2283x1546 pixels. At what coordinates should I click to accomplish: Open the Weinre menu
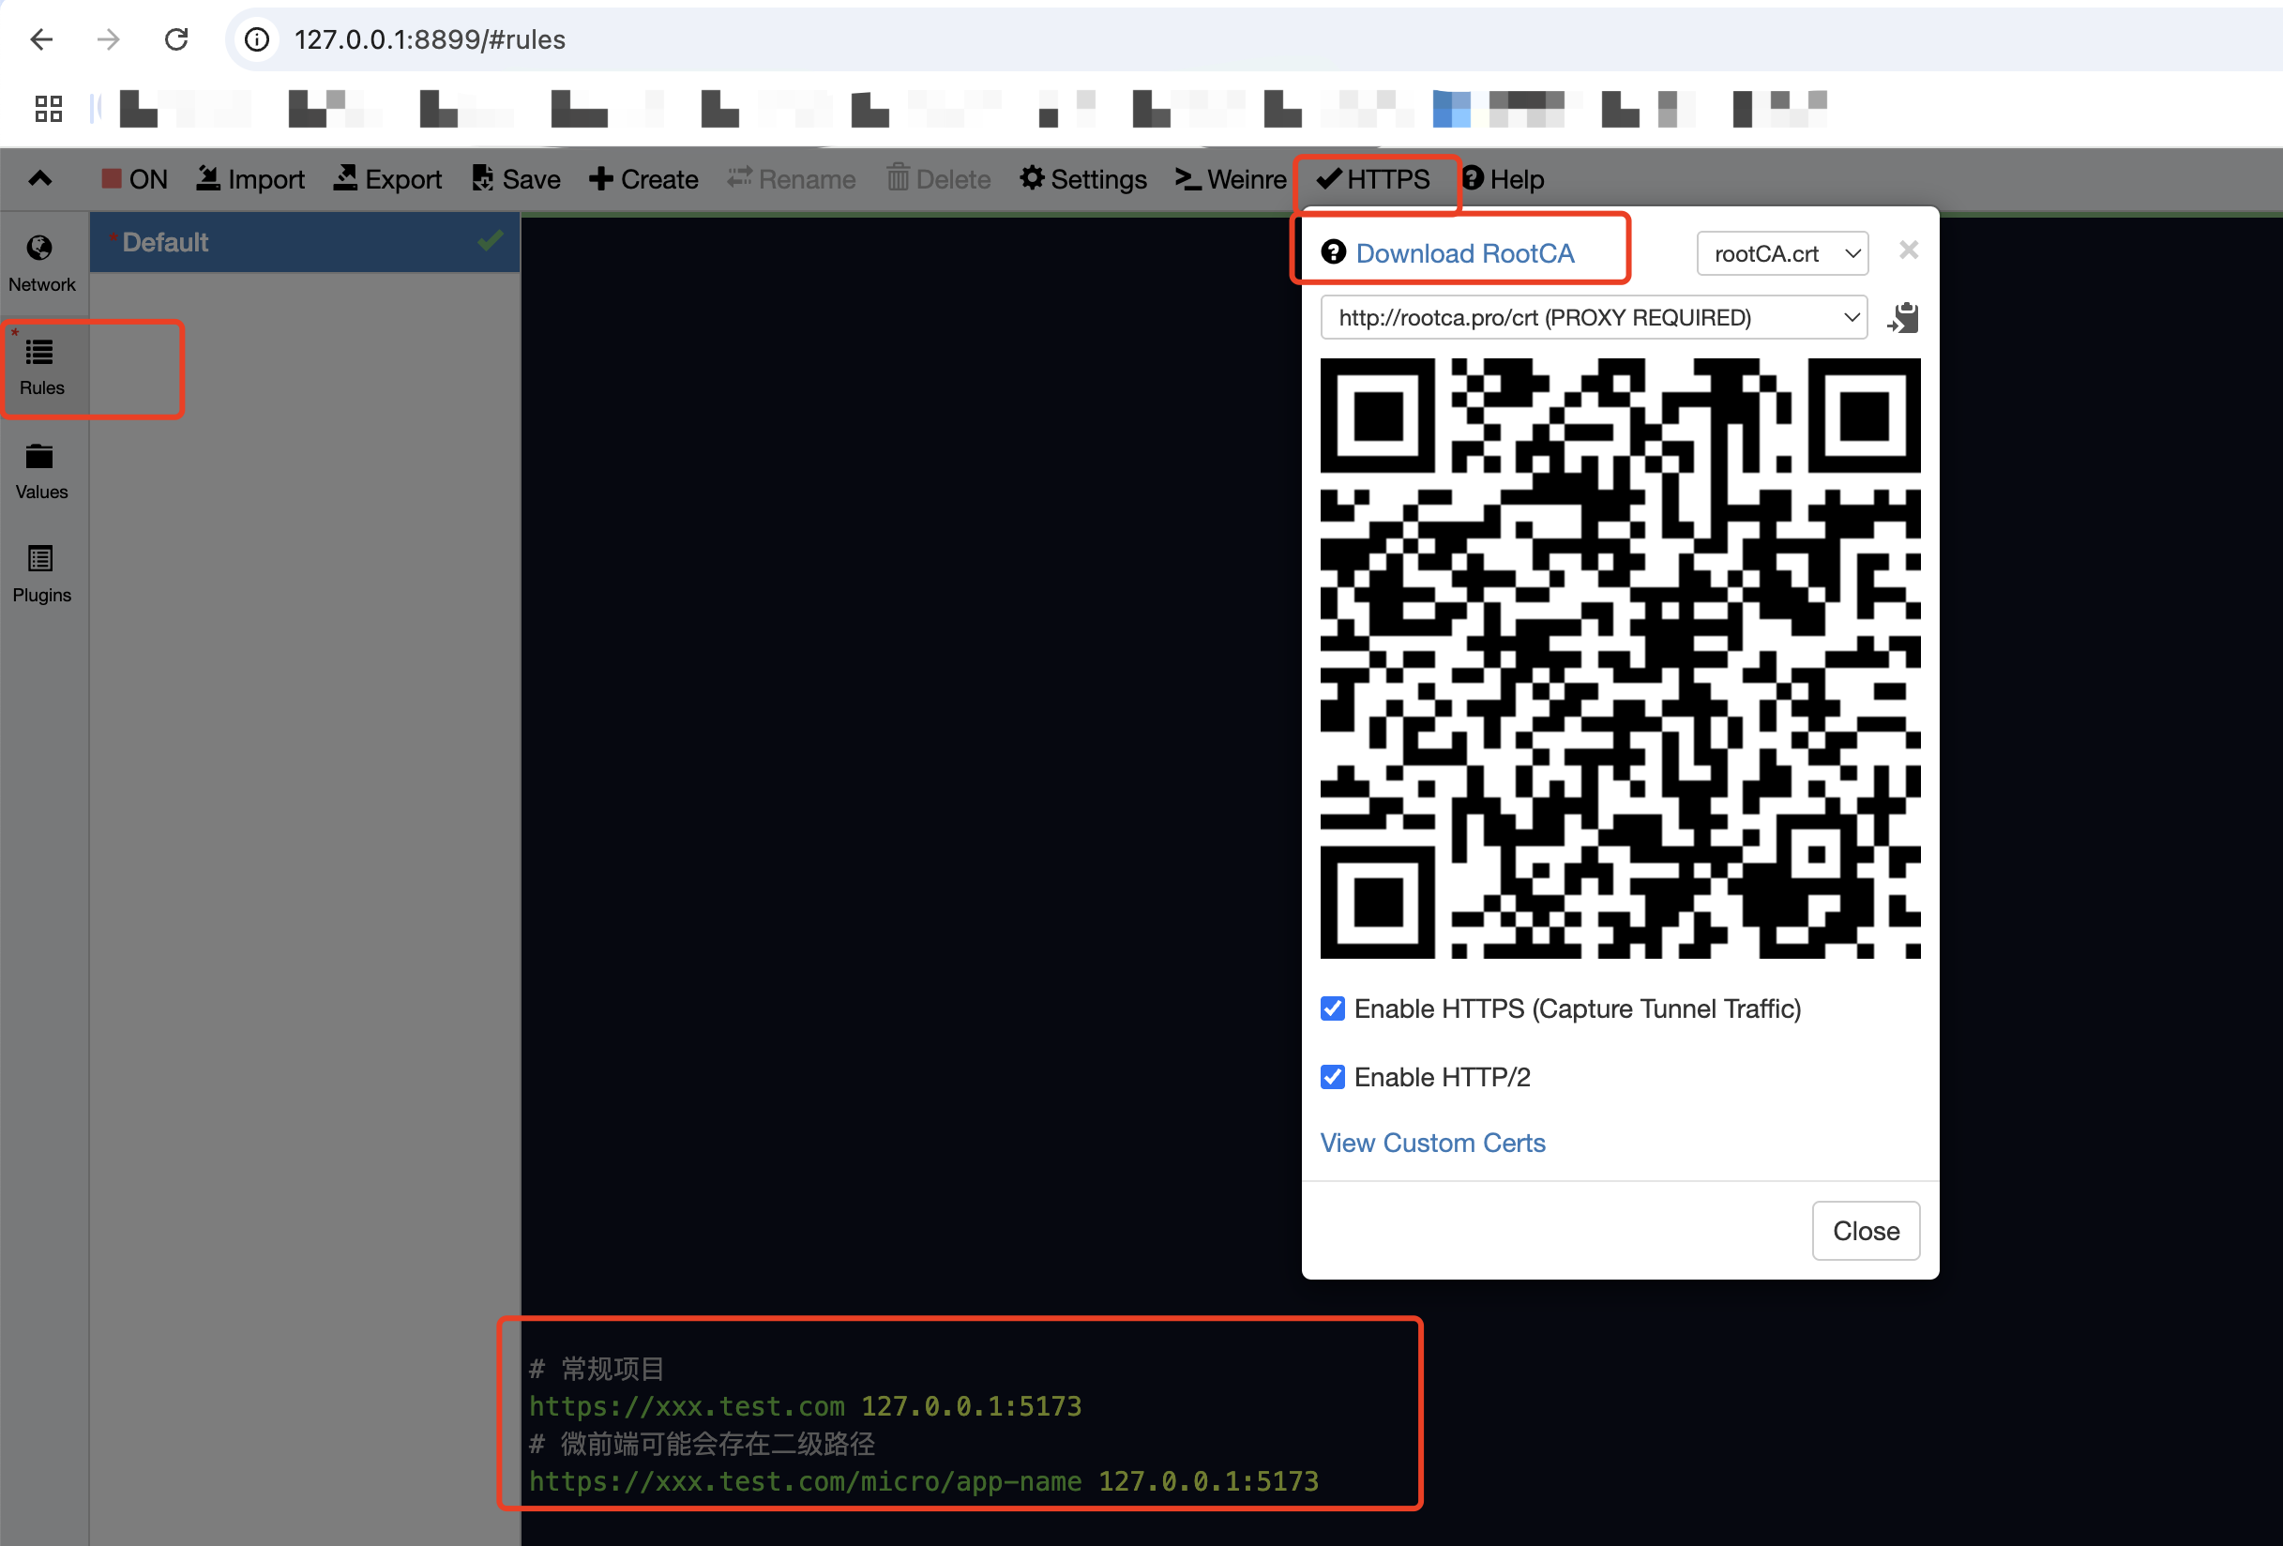(x=1231, y=179)
